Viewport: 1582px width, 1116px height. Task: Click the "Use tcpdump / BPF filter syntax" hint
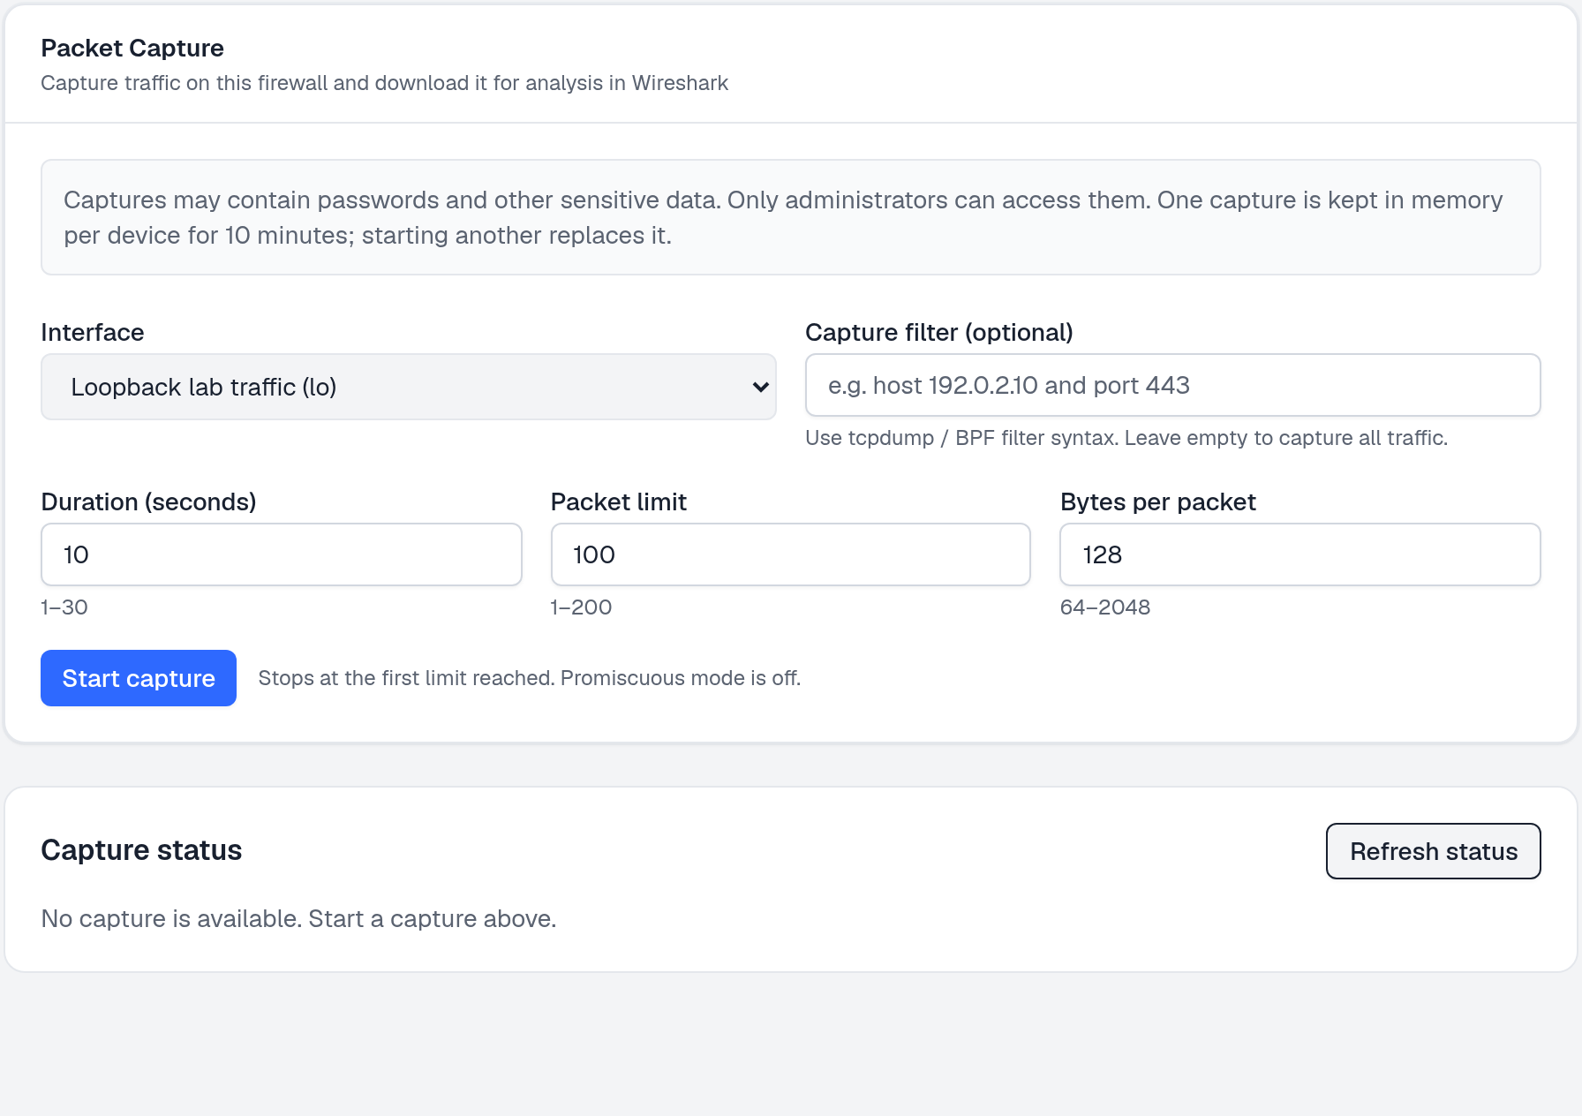pos(1126,438)
